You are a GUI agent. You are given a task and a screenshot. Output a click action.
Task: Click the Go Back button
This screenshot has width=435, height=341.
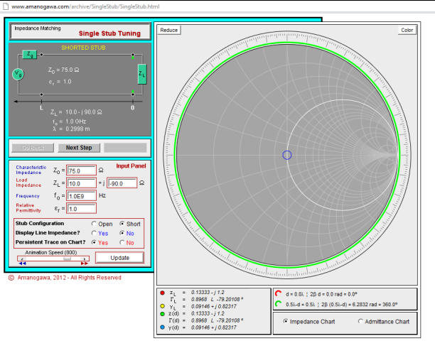click(x=33, y=148)
